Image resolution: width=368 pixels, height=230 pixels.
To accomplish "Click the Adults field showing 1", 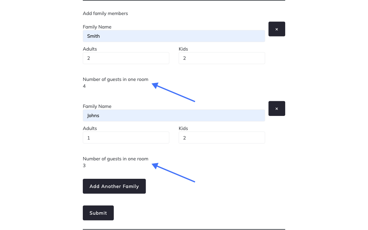I will 126,137.
